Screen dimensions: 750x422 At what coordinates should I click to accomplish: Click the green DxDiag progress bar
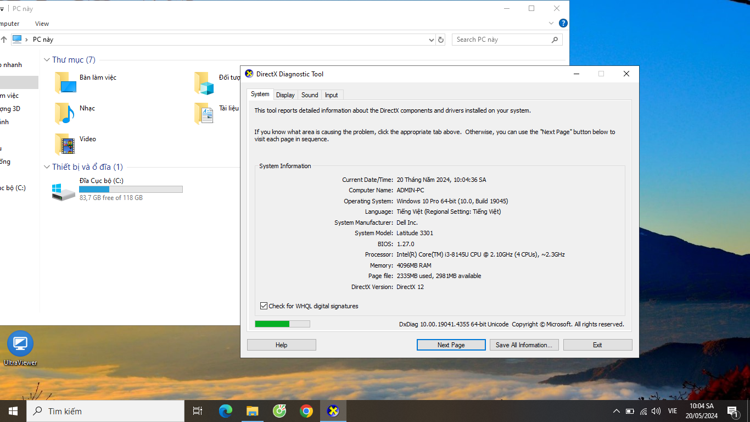283,324
